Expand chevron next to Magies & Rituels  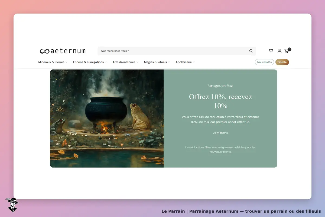169,62
